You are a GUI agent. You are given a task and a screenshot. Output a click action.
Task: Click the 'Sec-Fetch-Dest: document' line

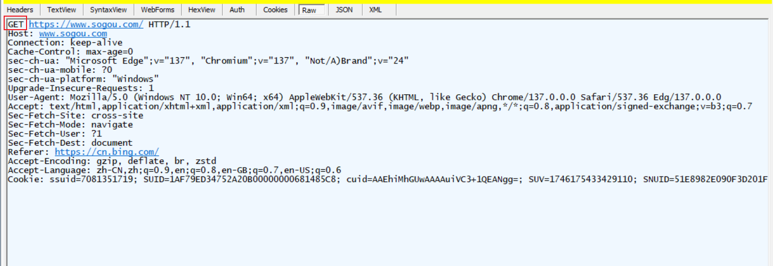[x=70, y=143]
